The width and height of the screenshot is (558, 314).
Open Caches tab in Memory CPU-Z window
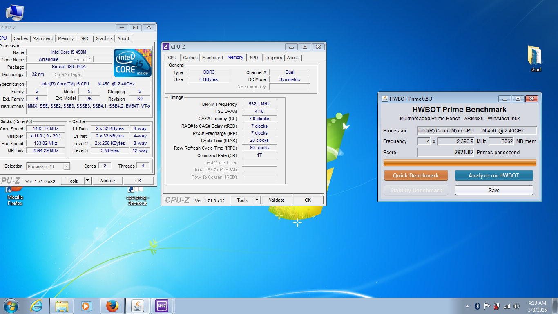[190, 58]
